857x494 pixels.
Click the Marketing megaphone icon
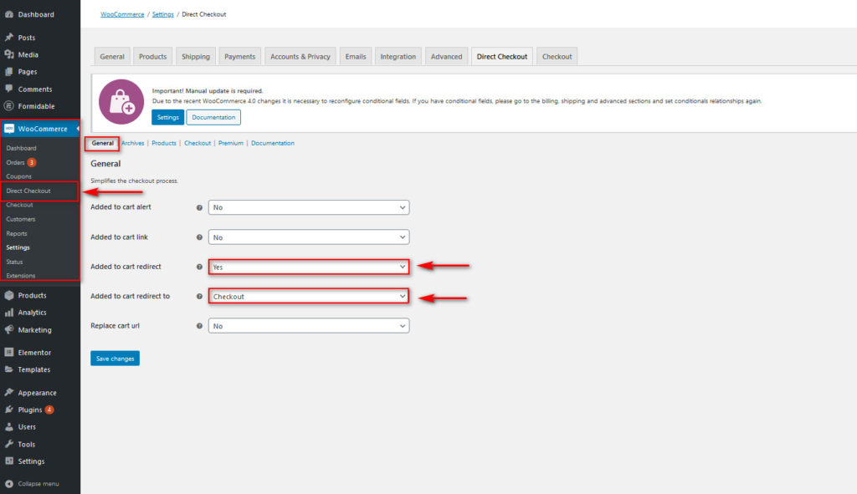(9, 329)
